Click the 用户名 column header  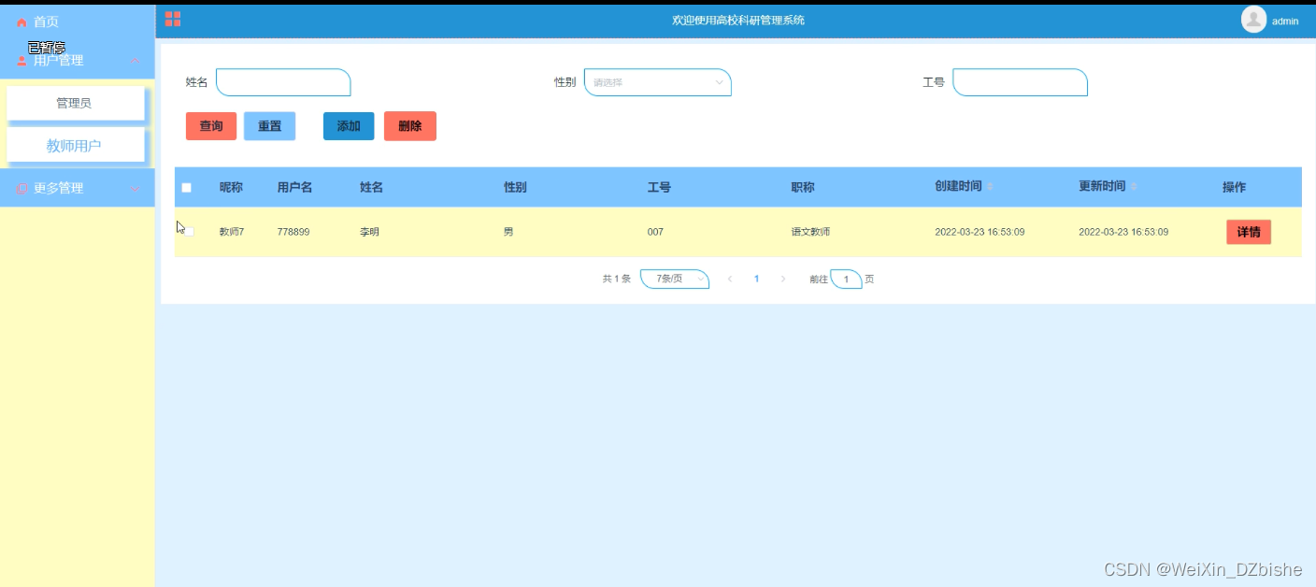(x=294, y=188)
